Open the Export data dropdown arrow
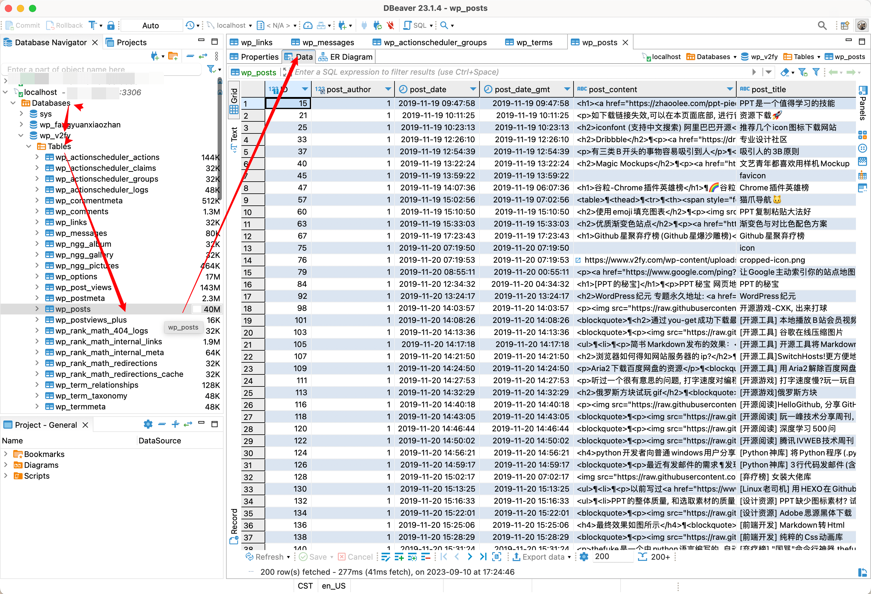 coord(569,557)
